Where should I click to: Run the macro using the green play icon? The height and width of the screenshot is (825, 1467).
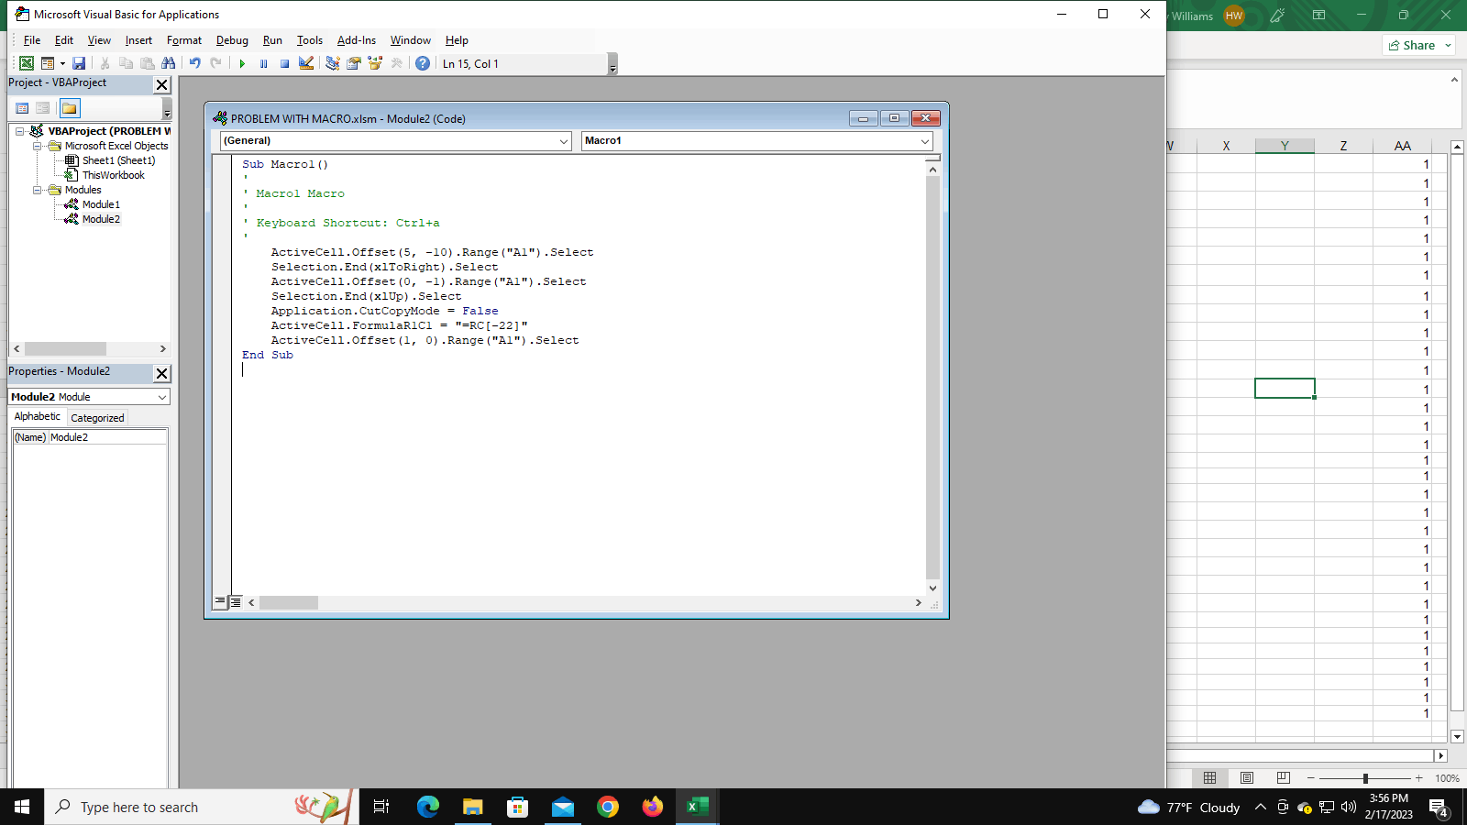pos(242,63)
